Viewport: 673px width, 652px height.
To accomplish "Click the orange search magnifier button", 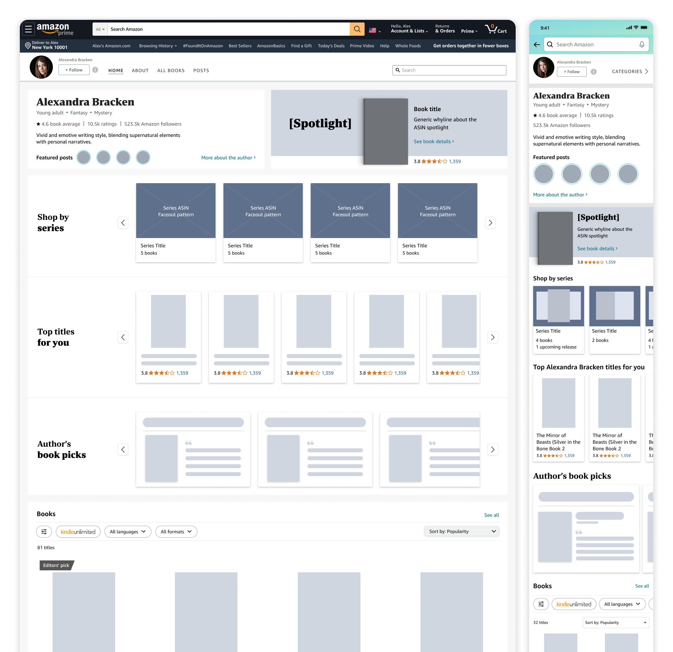I will click(357, 29).
